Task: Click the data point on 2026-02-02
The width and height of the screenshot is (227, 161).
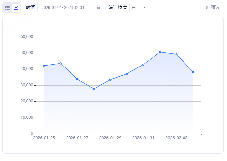Action: pos(177,54)
